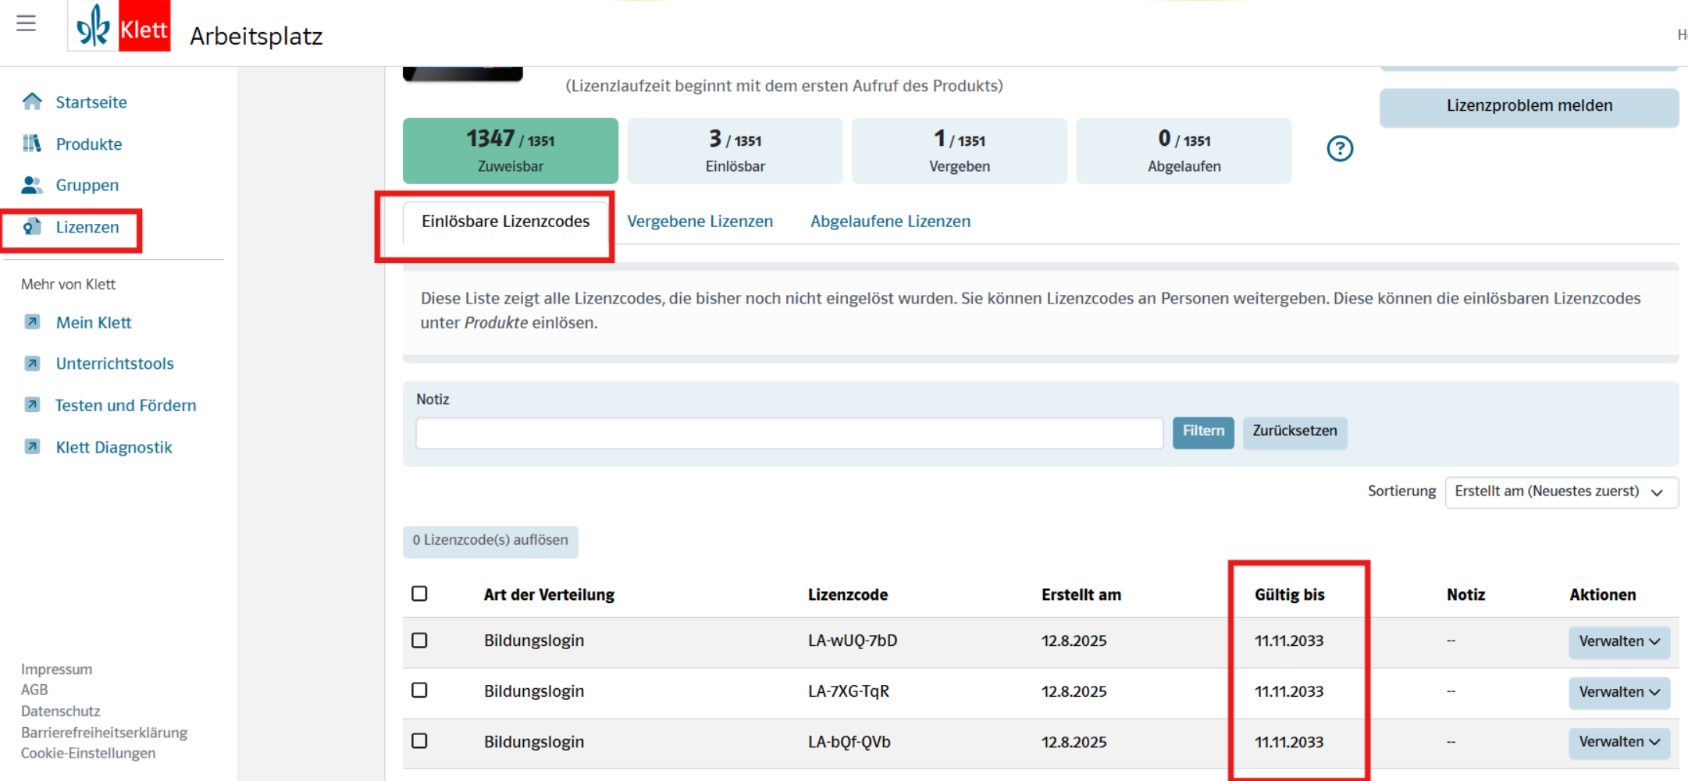Select checkbox for license LA-7XG-TqR
1688x781 pixels.
[x=419, y=690]
